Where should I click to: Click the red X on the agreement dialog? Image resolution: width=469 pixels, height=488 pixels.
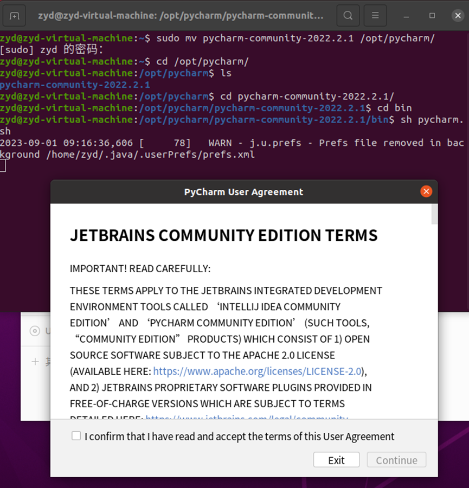(426, 191)
